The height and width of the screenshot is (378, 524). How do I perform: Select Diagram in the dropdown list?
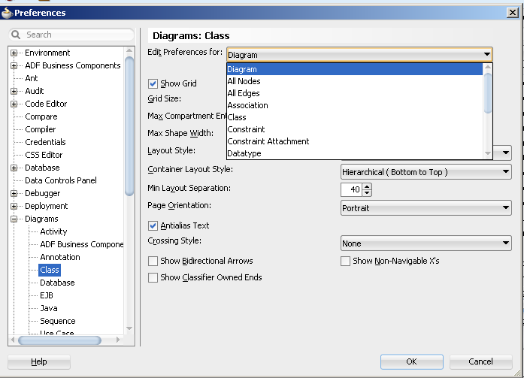[x=355, y=69]
